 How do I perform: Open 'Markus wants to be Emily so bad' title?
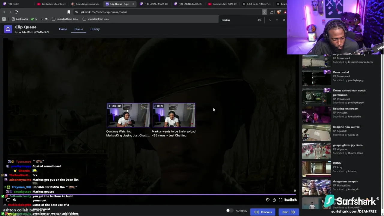coord(173,131)
